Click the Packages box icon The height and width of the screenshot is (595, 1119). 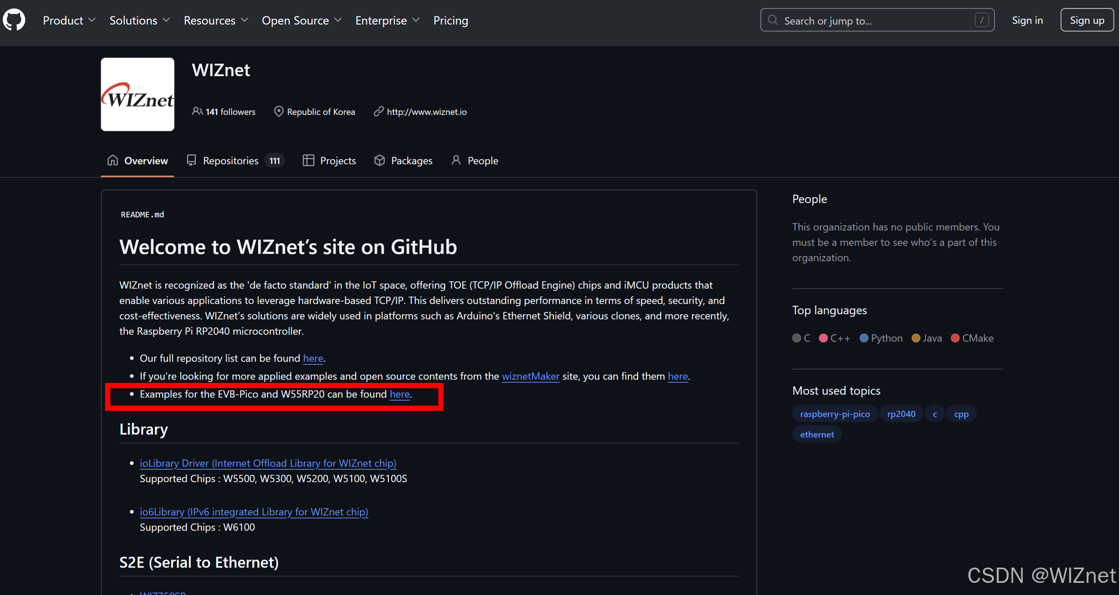[380, 160]
